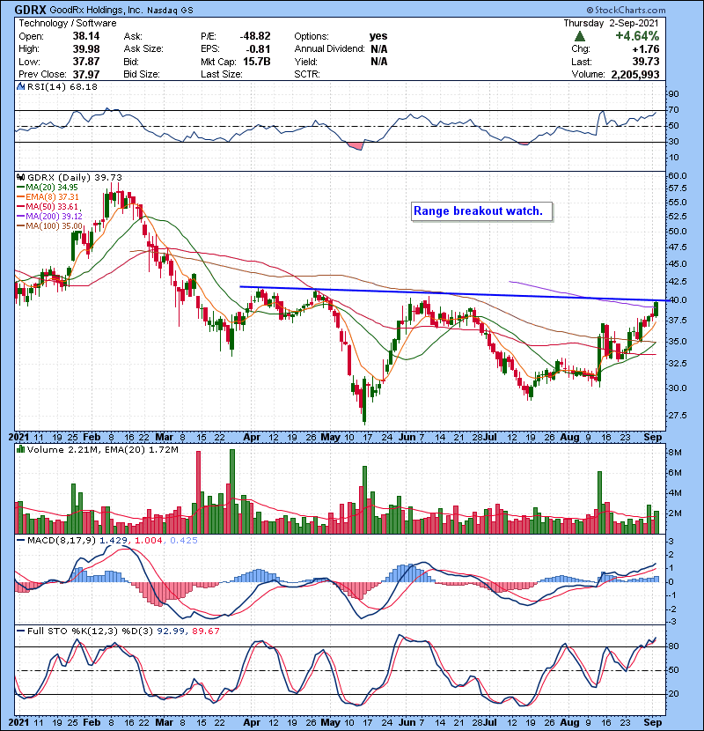Click the Last price value 39.73 in header

(646, 62)
